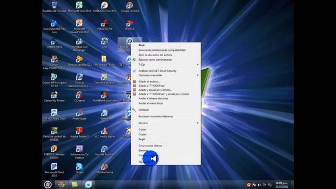
Task: Select the EuroGunz v8.0 Play Live icon
Action: [x=54, y=27]
